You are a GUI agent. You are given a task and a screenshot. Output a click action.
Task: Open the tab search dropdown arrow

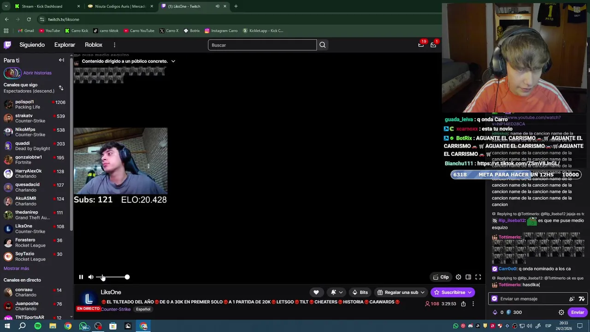pos(6,6)
